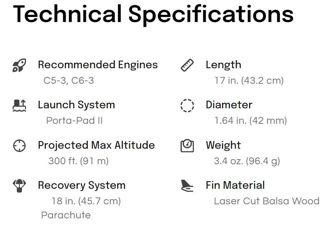Click the Recommended Engines label

coord(98,65)
